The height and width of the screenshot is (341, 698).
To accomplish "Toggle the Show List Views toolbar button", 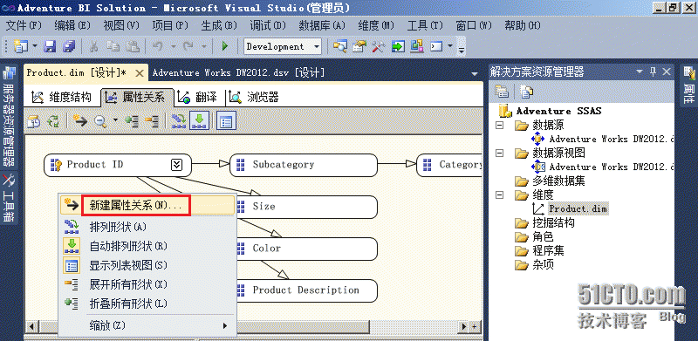I will pos(226,120).
